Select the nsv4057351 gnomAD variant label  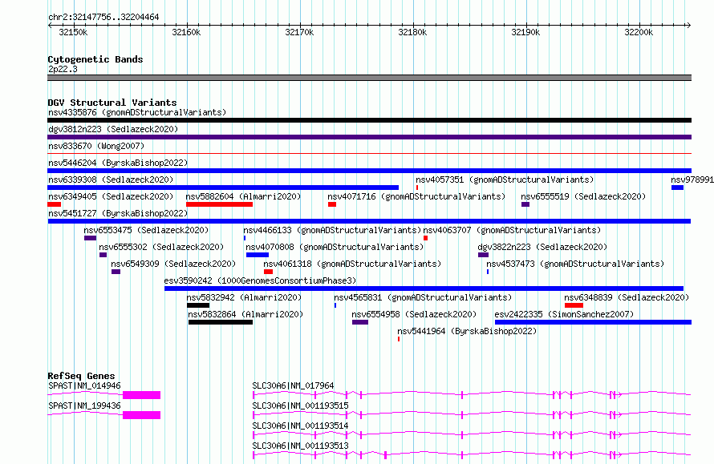pyautogui.click(x=505, y=180)
